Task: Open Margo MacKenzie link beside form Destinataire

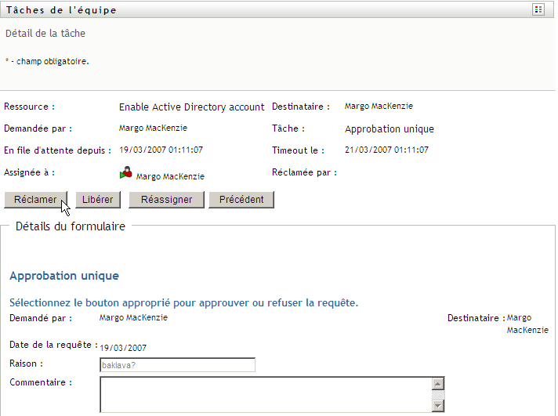Action: point(527,324)
